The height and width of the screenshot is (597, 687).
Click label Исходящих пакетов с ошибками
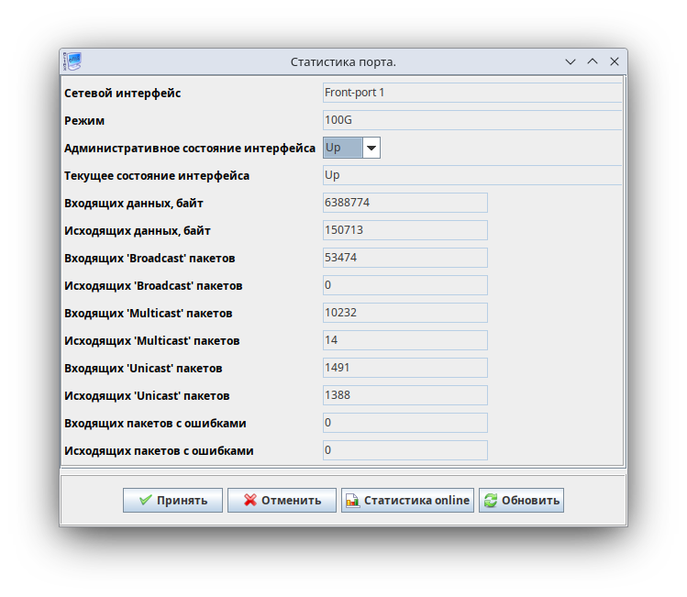point(159,450)
